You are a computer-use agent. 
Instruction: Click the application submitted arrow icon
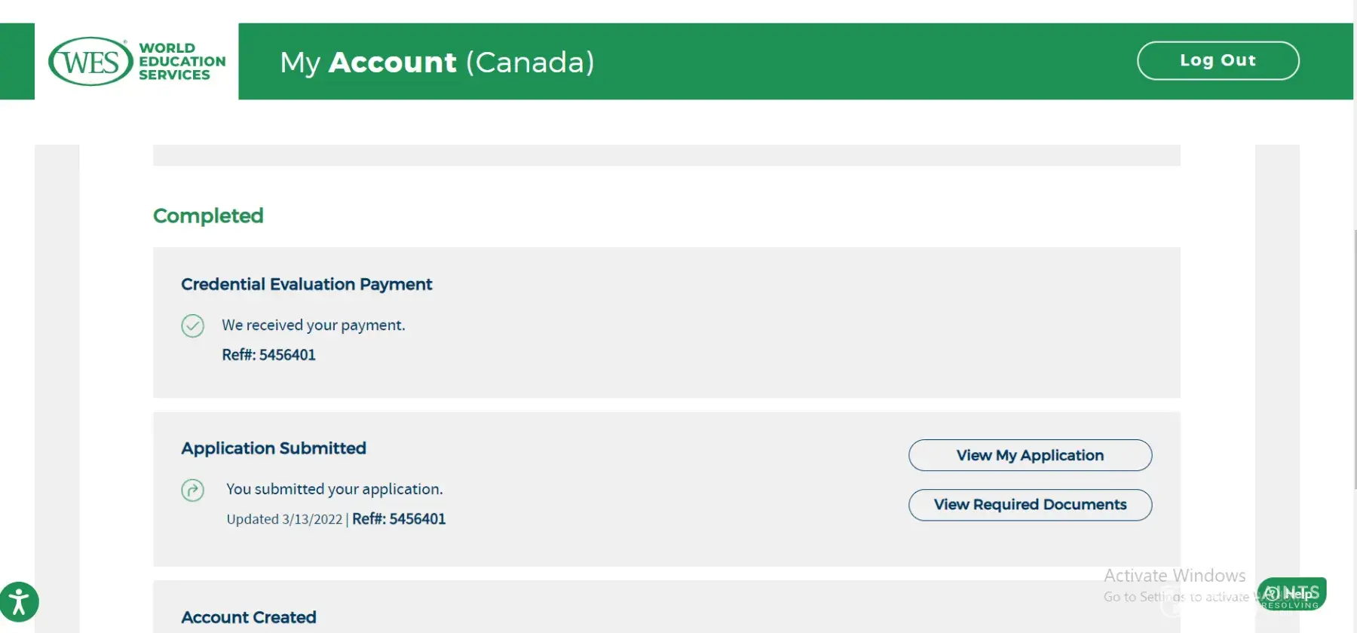click(x=192, y=491)
